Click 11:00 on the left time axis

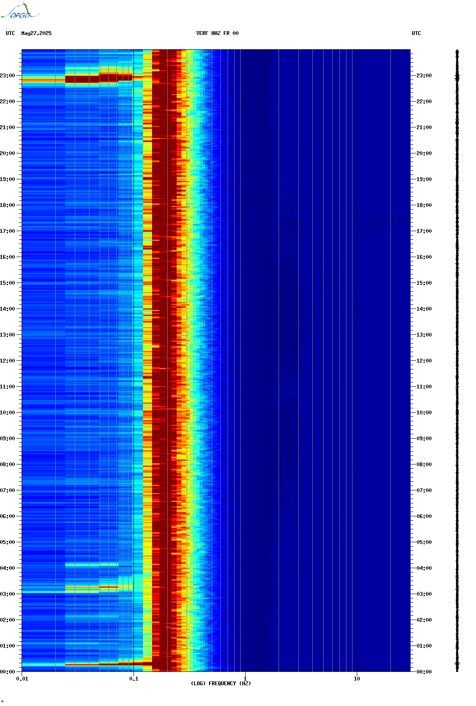point(7,387)
